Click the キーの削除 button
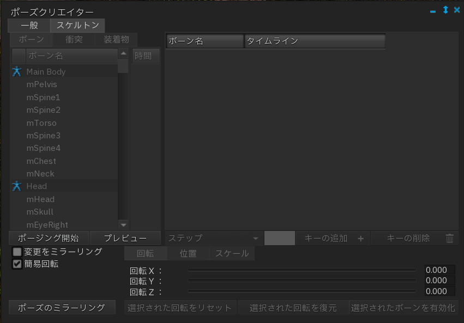 (414, 238)
